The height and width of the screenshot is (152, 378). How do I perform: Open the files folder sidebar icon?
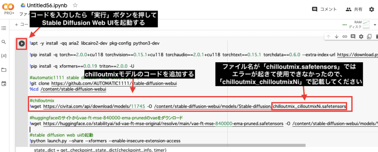[x=4, y=70]
